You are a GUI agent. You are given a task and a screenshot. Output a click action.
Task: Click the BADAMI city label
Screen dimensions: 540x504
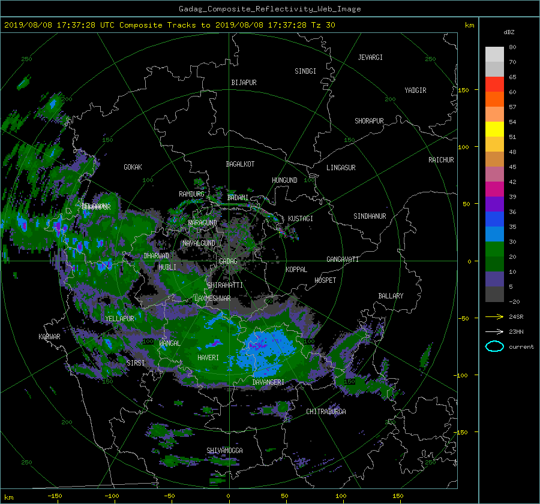coord(238,198)
